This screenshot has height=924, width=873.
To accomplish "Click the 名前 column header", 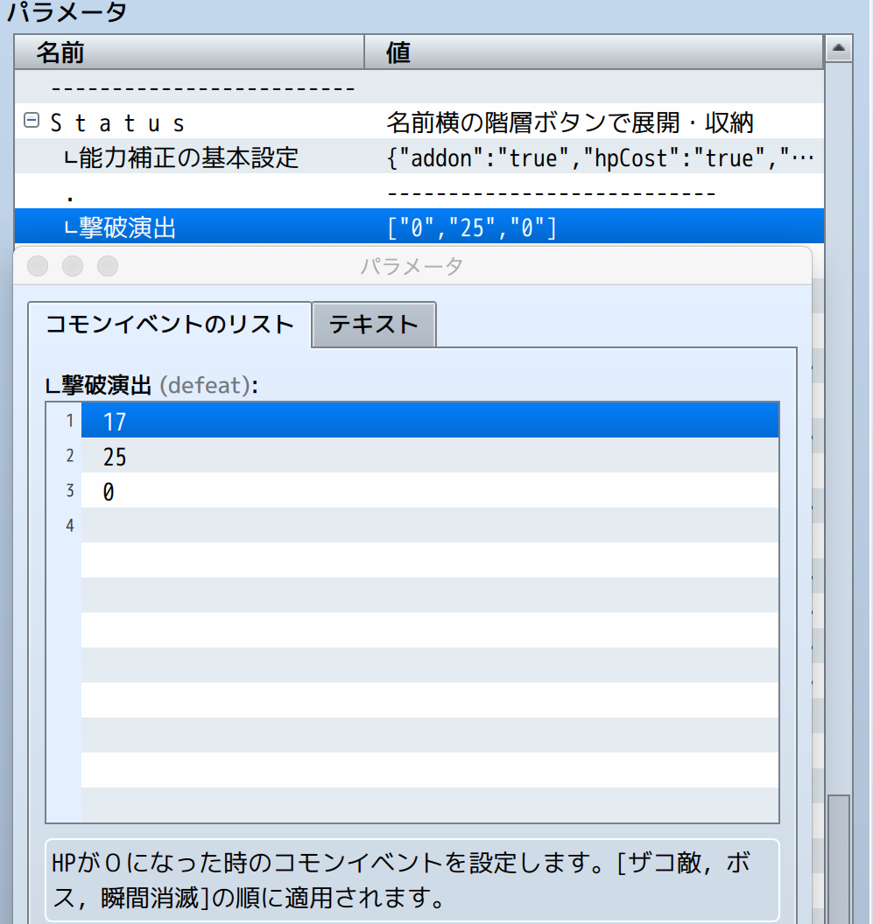I will [189, 52].
